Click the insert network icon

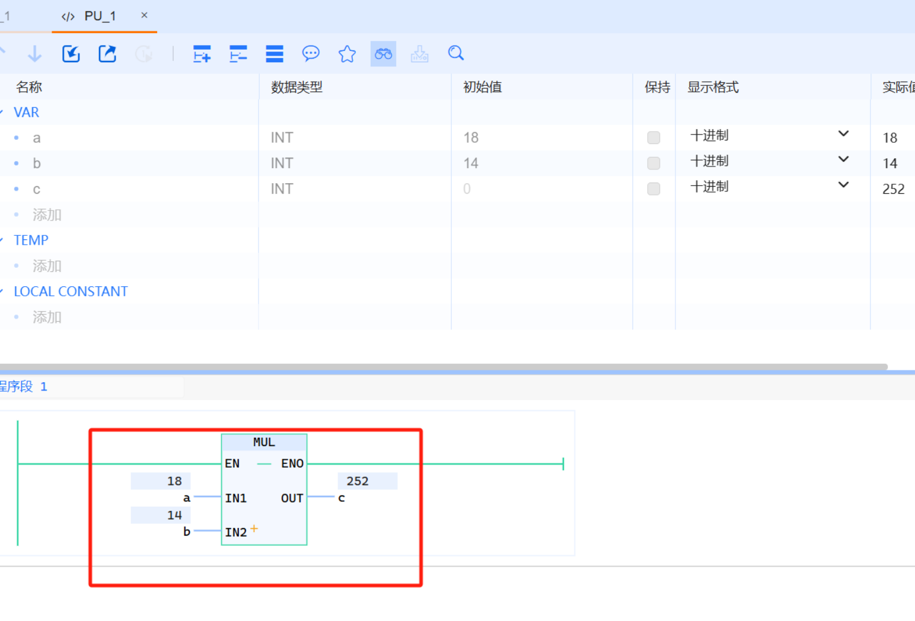coord(202,54)
